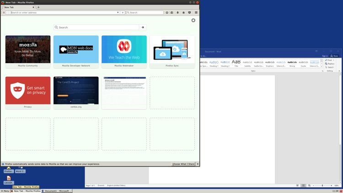This screenshot has height=193, width=343.
Task: Open Styles pane dialog launcher
Action: [323, 71]
